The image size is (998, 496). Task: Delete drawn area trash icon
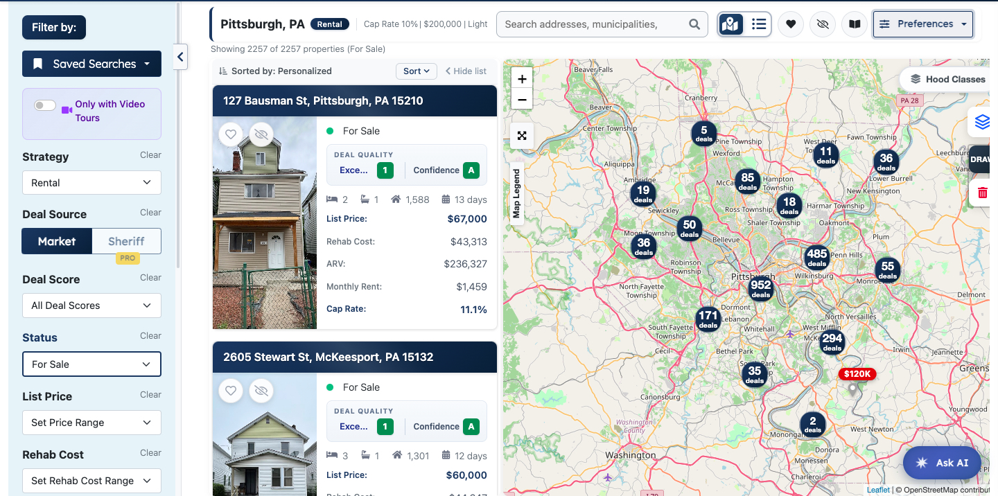click(x=982, y=193)
